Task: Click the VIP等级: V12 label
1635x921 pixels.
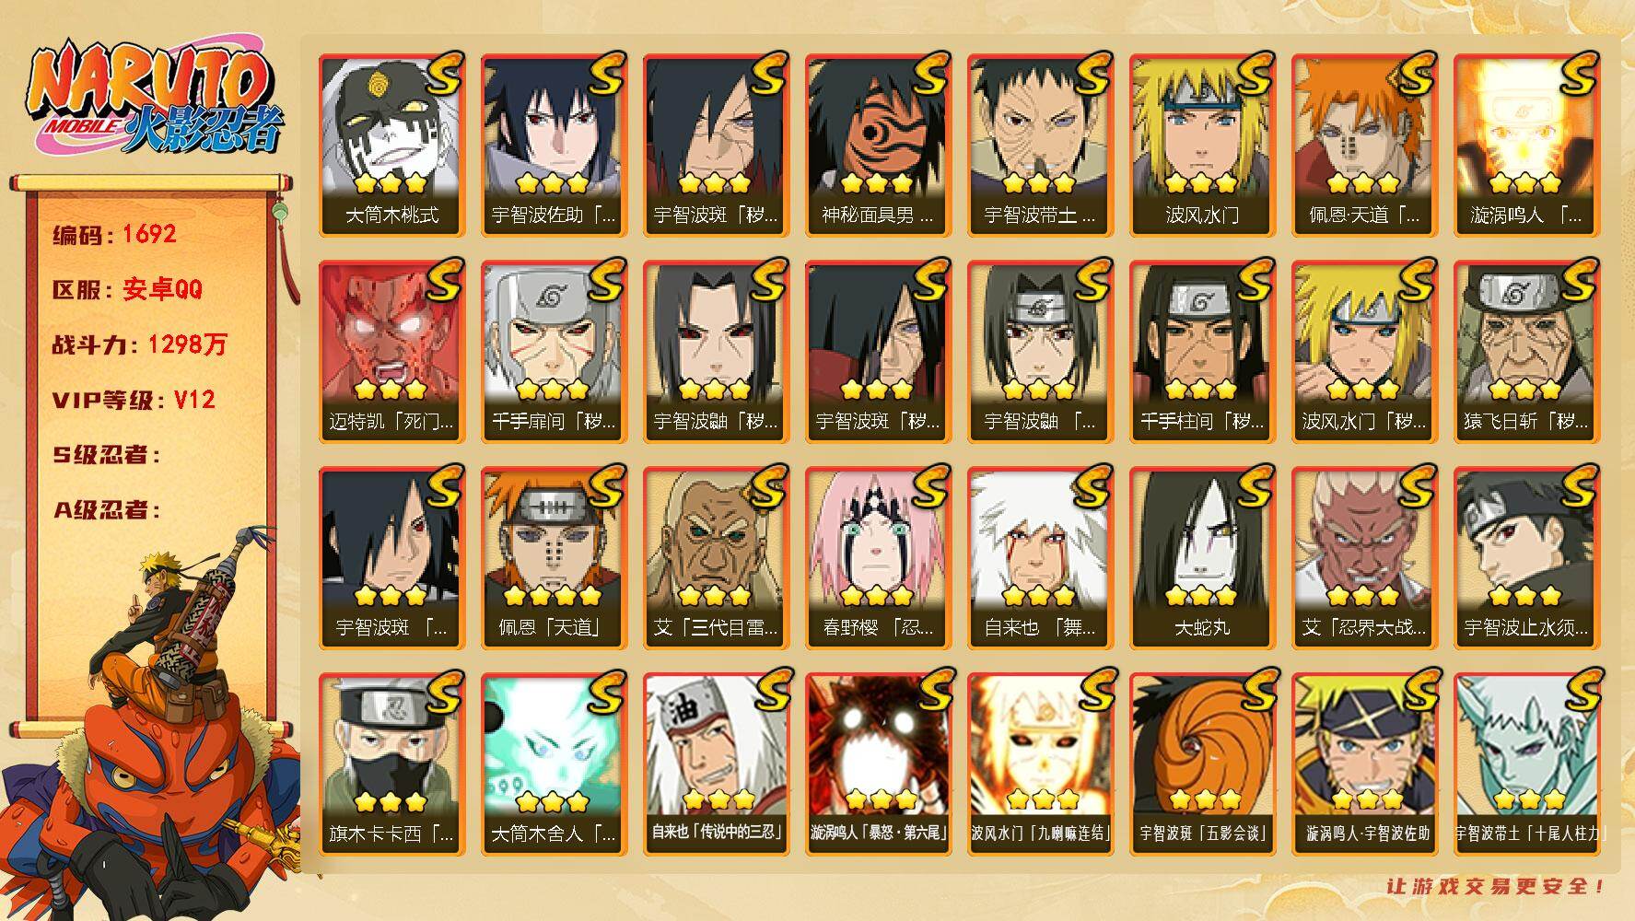Action: pos(134,401)
